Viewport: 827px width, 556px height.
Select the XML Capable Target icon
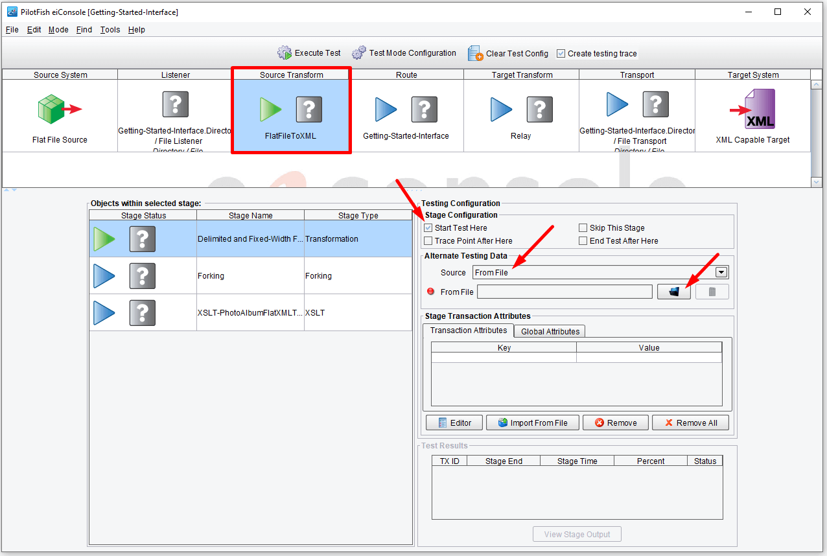tap(754, 110)
